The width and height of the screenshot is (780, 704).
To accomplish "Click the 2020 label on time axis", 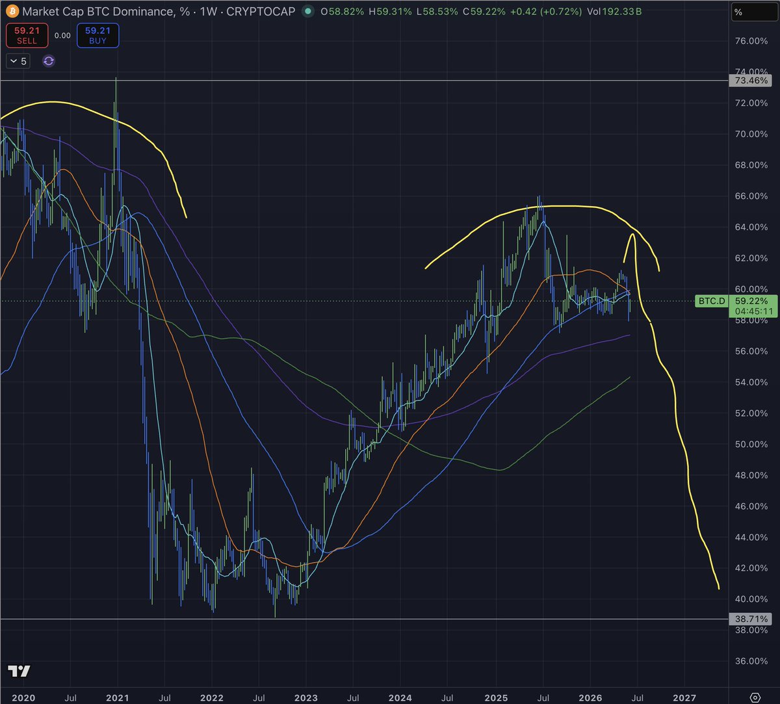I will click(24, 697).
